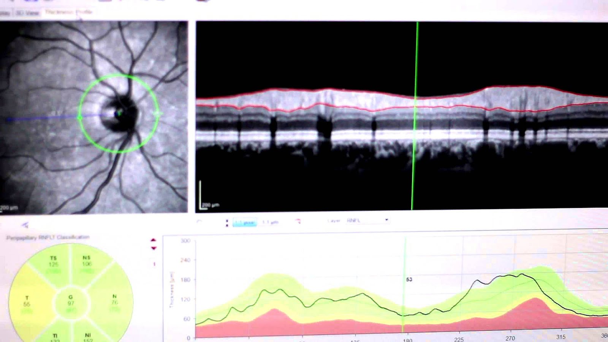Viewport: 608px width, 342px height.
Task: Click the red curved arrow icon beside 1:1 µm
Action: click(x=298, y=221)
